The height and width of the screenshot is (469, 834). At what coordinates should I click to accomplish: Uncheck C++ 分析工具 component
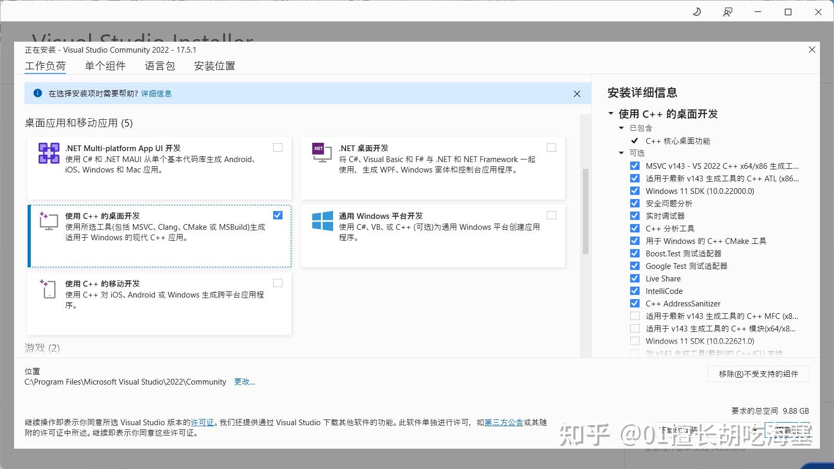[634, 228]
